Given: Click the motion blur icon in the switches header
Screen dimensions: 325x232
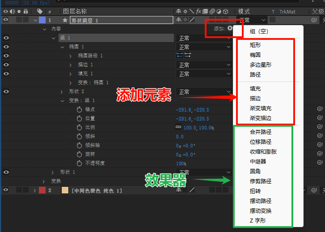Looking at the screenshot, I should tap(212, 11).
